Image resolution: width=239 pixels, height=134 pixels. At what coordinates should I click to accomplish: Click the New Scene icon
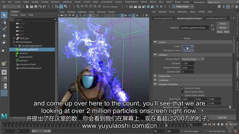coord(27,7)
